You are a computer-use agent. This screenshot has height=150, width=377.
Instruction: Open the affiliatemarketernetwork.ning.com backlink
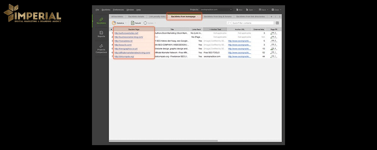pyautogui.click(x=132, y=52)
